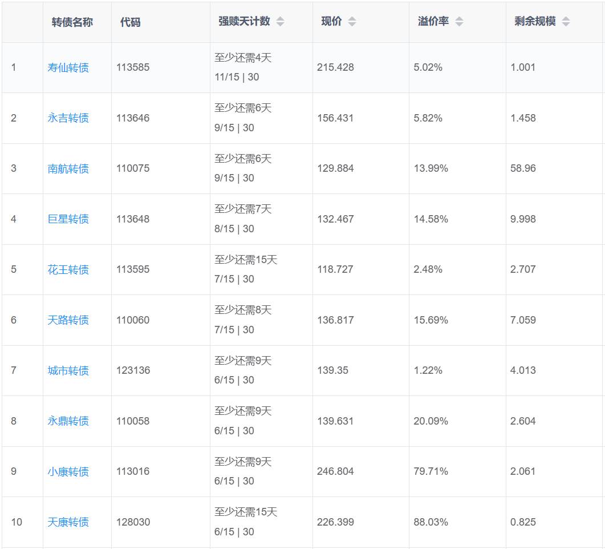Select the 58.96 remaining scale cell
Image resolution: width=605 pixels, height=549 pixels.
[x=523, y=168]
